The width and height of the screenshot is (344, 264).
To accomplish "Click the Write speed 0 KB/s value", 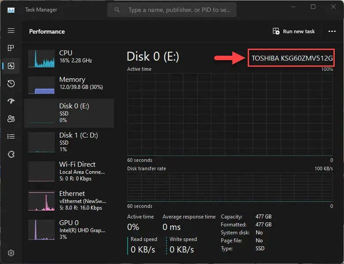I will (x=181, y=249).
